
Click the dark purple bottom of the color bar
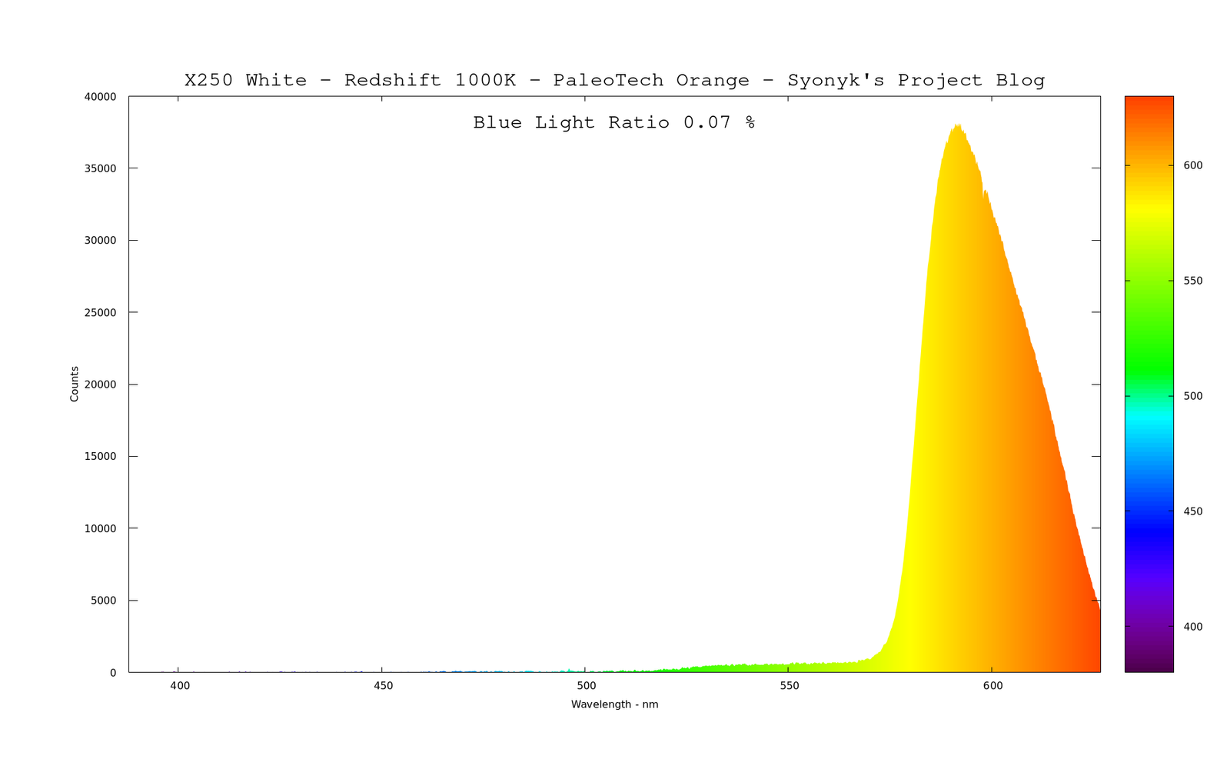click(1149, 663)
